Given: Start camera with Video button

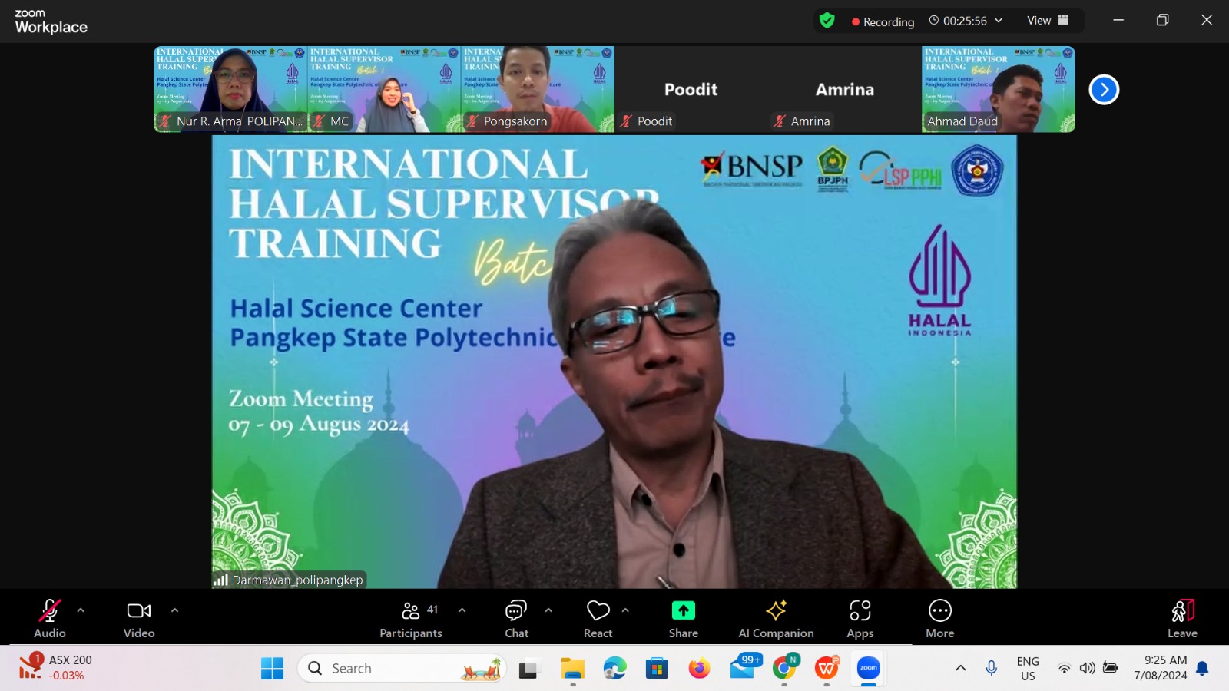Looking at the screenshot, I should point(139,619).
